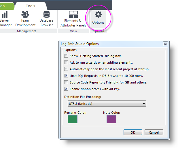
Task: Click the Logi Info Studio Options title
Action: pyautogui.click(x=80, y=44)
